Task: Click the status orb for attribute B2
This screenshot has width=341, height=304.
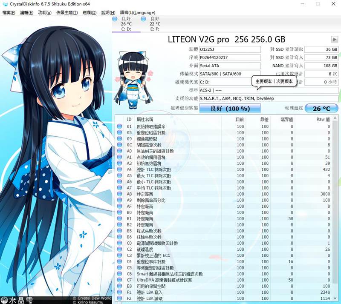Action: 119,224
